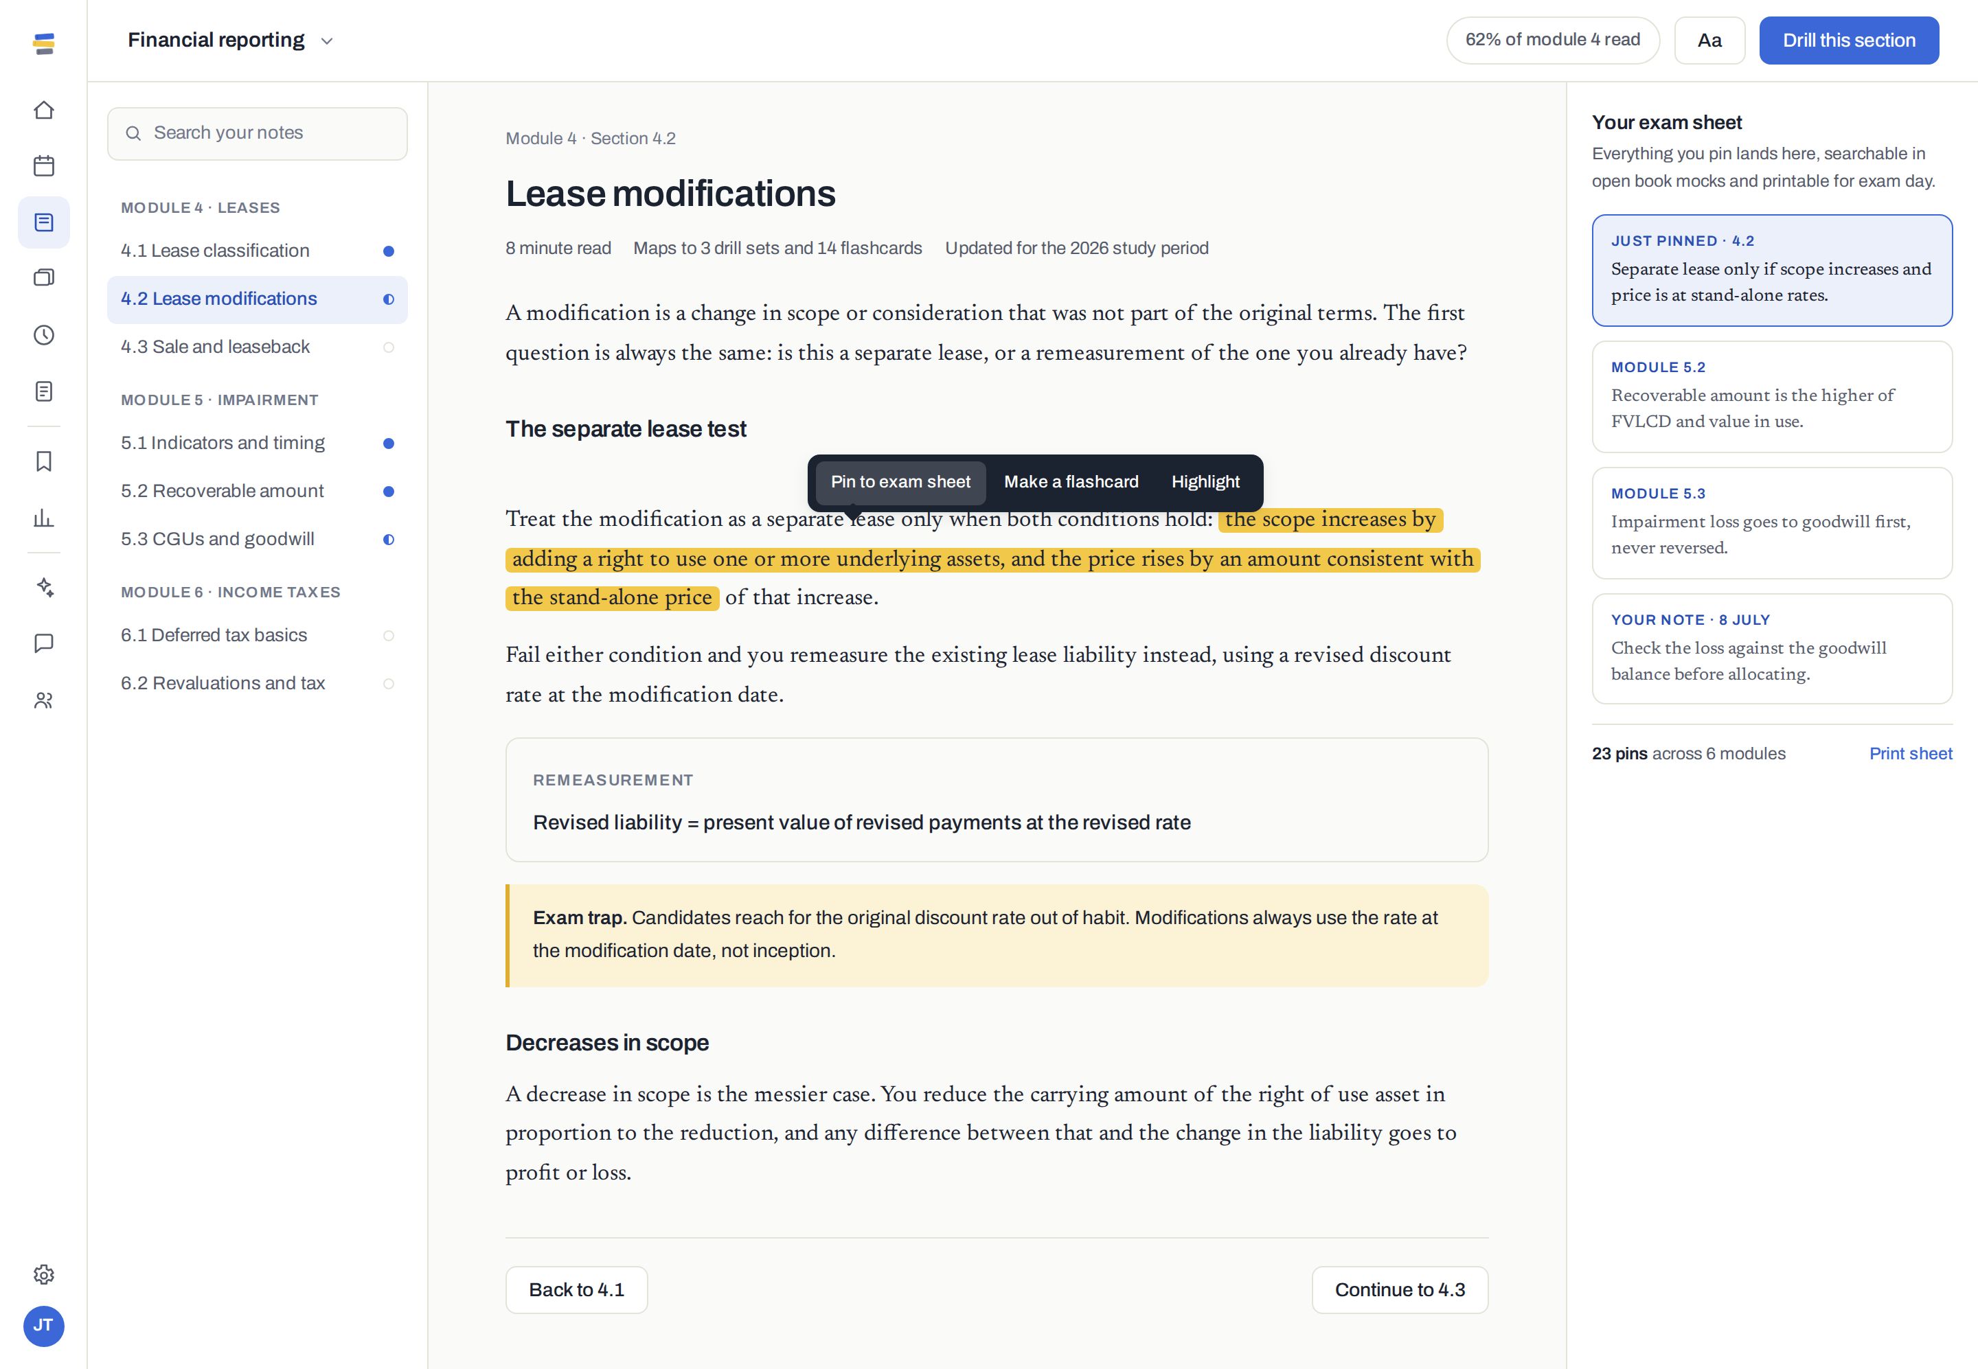Click the Decreases in scope heading
Viewport: 1978px width, 1369px height.
tap(606, 1043)
